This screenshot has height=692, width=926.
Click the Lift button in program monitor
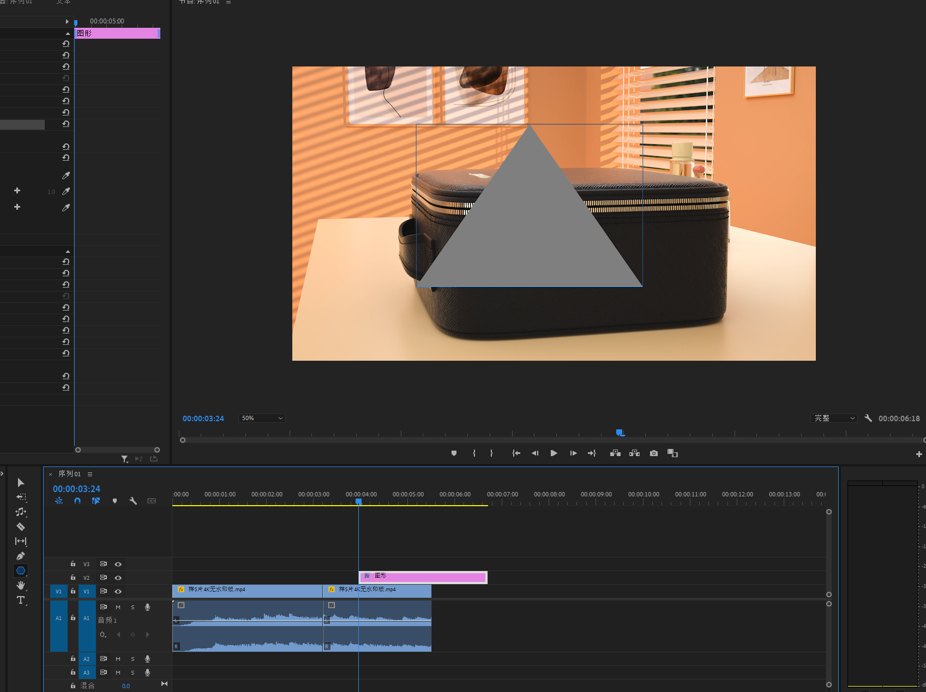615,453
